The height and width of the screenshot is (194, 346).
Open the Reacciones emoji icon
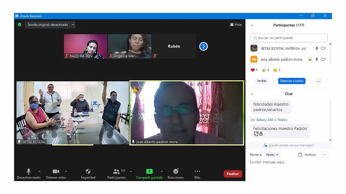click(175, 171)
